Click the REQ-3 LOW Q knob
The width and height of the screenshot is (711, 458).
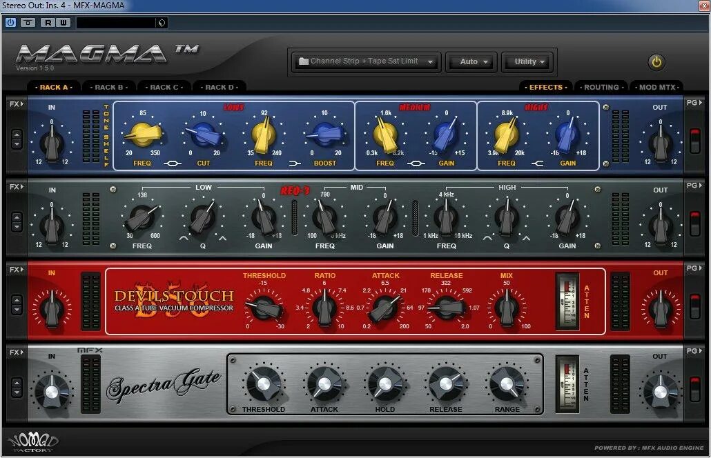pyautogui.click(x=203, y=219)
